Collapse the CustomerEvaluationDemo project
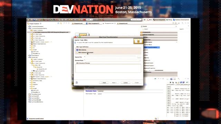 tap(28, 28)
